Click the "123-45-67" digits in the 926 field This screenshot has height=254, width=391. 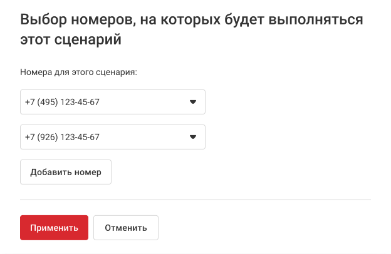coord(80,137)
